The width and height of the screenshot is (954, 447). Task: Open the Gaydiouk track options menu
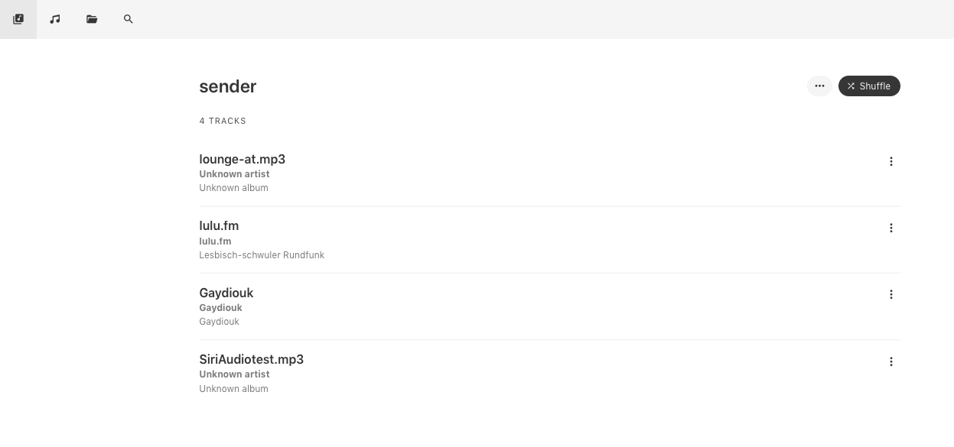(891, 294)
